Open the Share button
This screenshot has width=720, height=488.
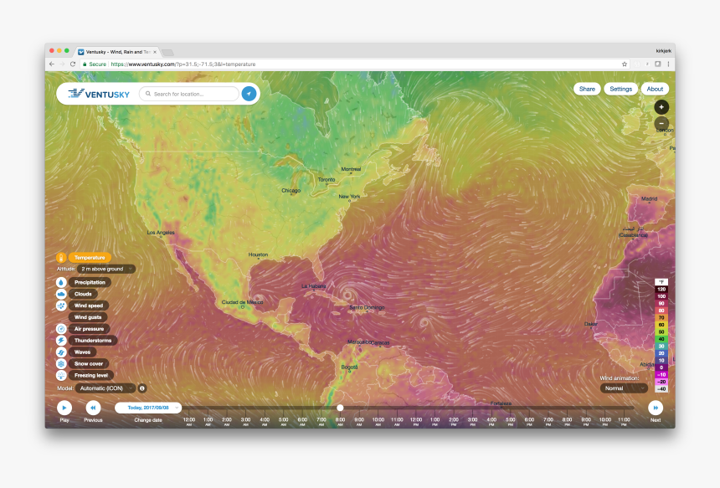pos(587,89)
